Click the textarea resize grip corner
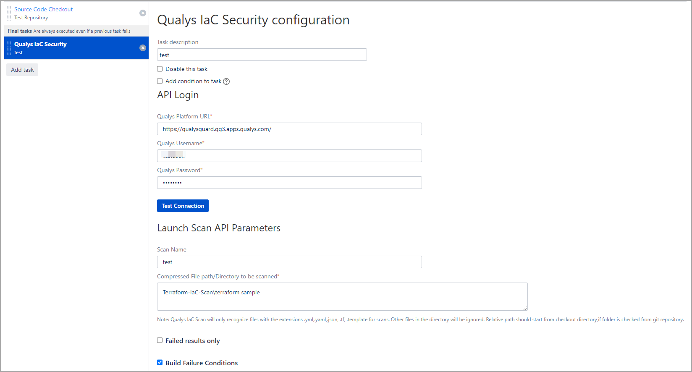The image size is (692, 372). pyautogui.click(x=525, y=308)
